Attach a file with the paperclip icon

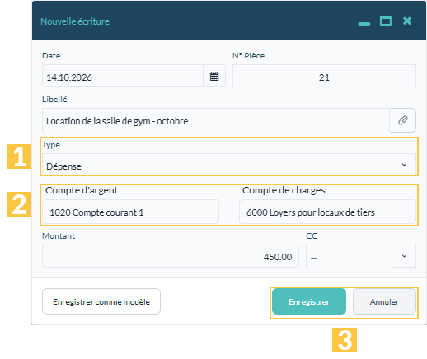[x=402, y=120]
